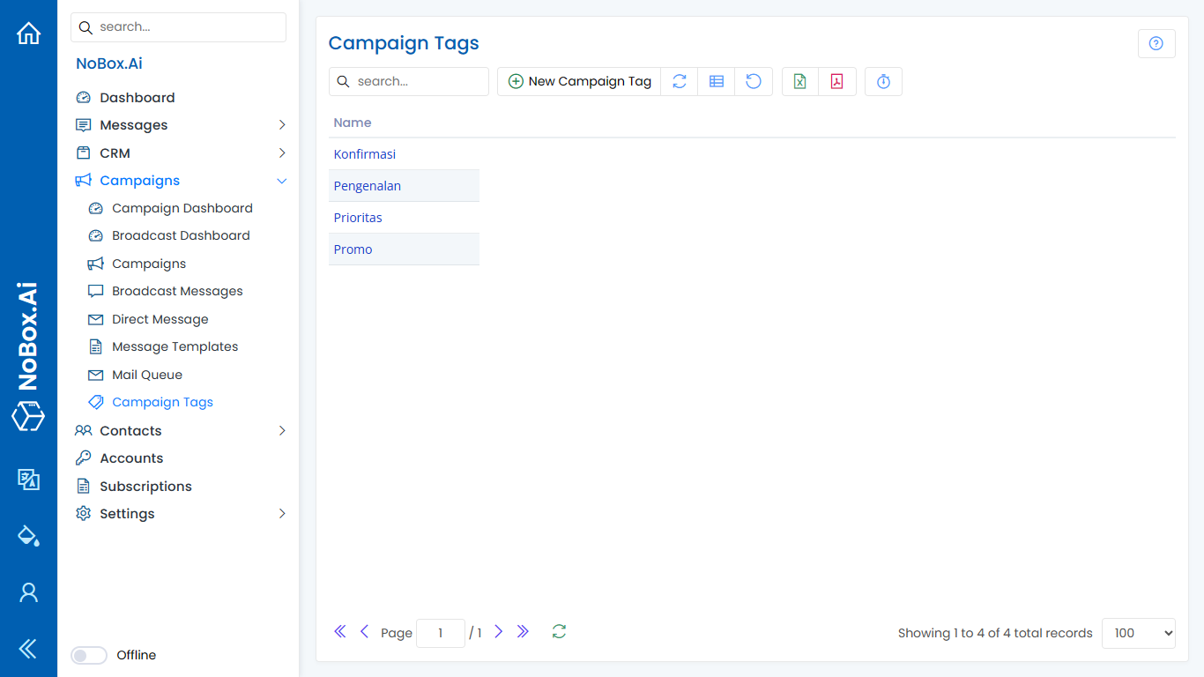1204x677 pixels.
Task: Open the user profile icon
Action: click(28, 592)
